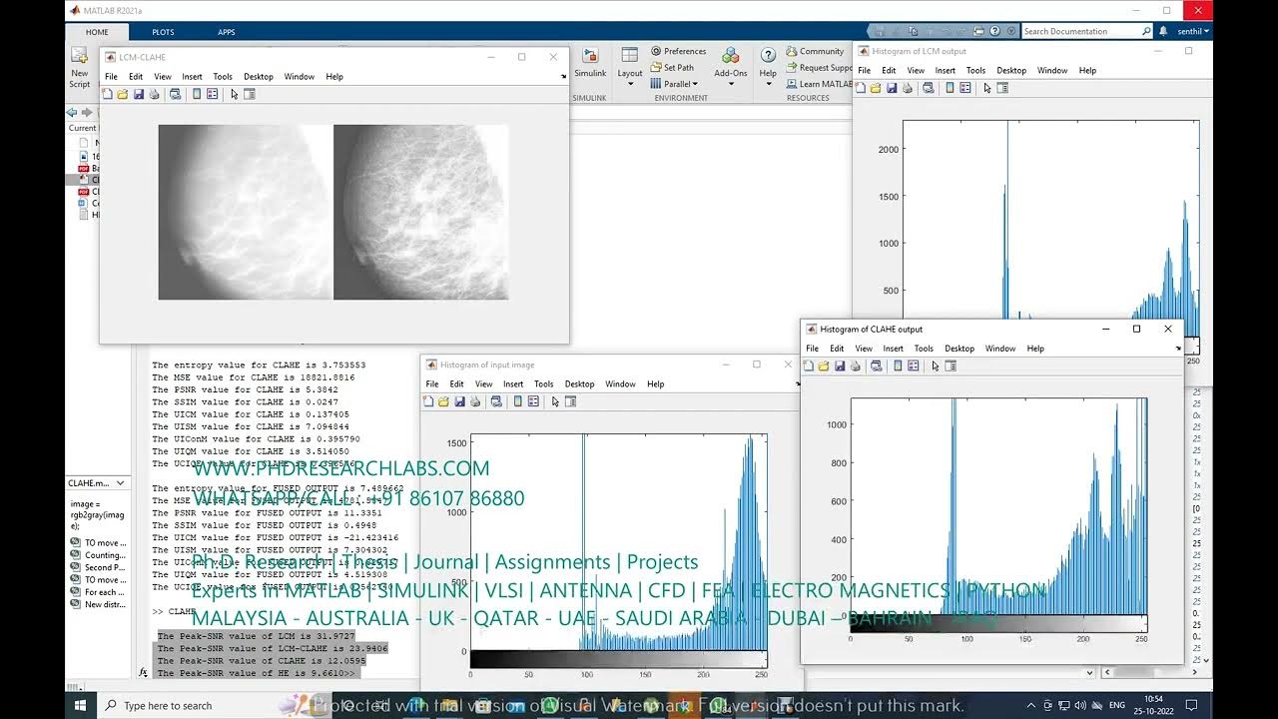The height and width of the screenshot is (719, 1278).
Task: Insert Colorbar in Histogram of CLAHE output
Action: point(898,365)
